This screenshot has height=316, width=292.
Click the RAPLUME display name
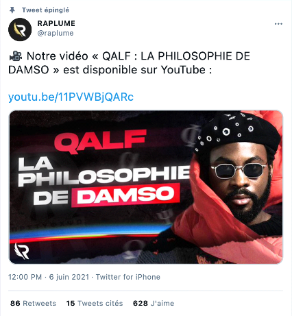tap(56, 23)
